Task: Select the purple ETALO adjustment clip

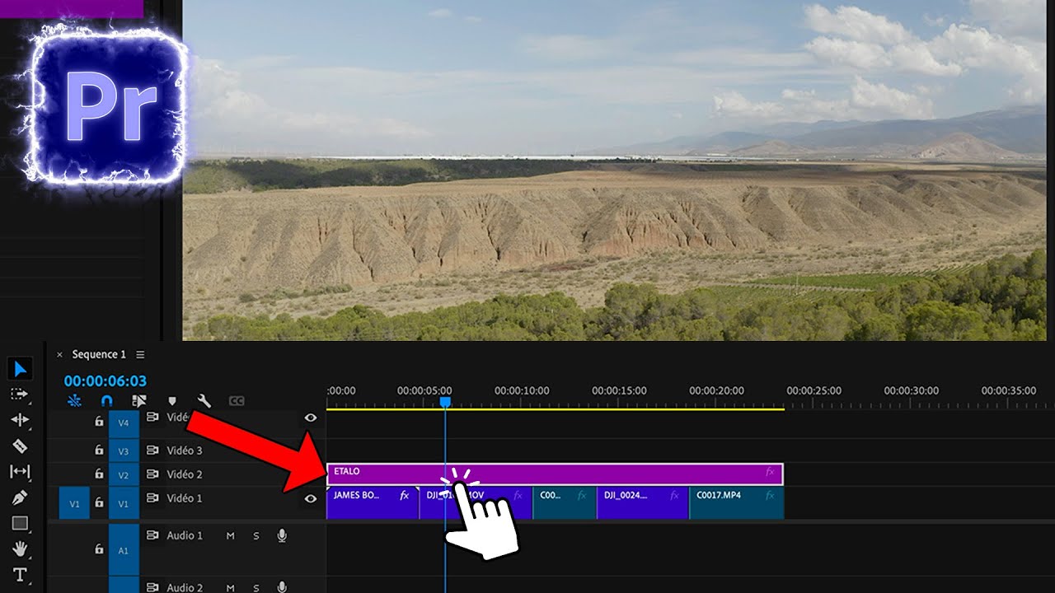Action: 555,474
